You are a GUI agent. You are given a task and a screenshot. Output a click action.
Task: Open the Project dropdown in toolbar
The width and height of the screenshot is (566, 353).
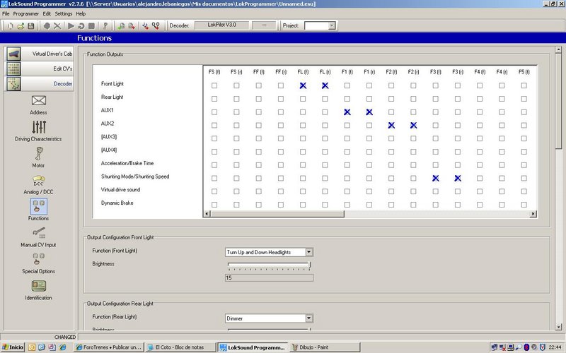[332, 25]
